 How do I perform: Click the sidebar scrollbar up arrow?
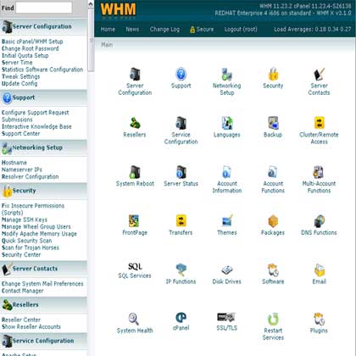[x=91, y=4]
